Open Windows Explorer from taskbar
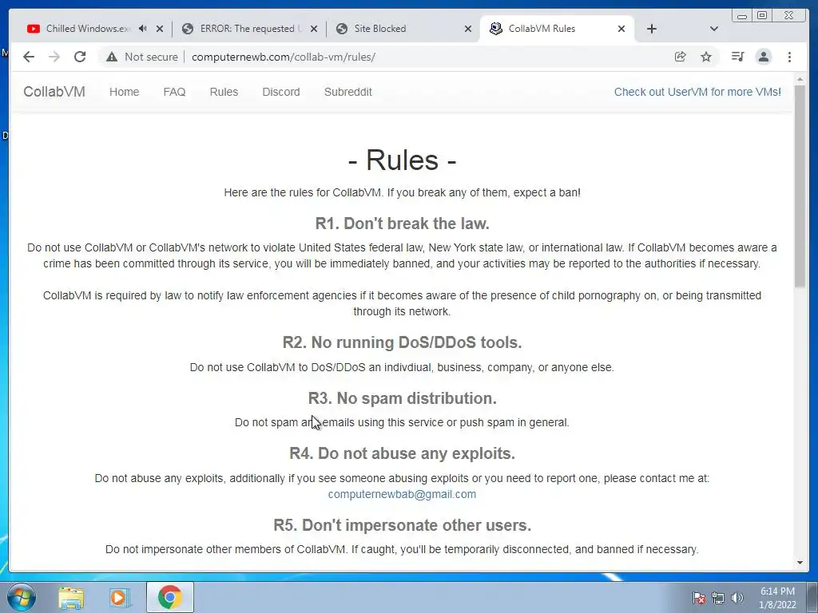The image size is (818, 613). click(x=71, y=597)
